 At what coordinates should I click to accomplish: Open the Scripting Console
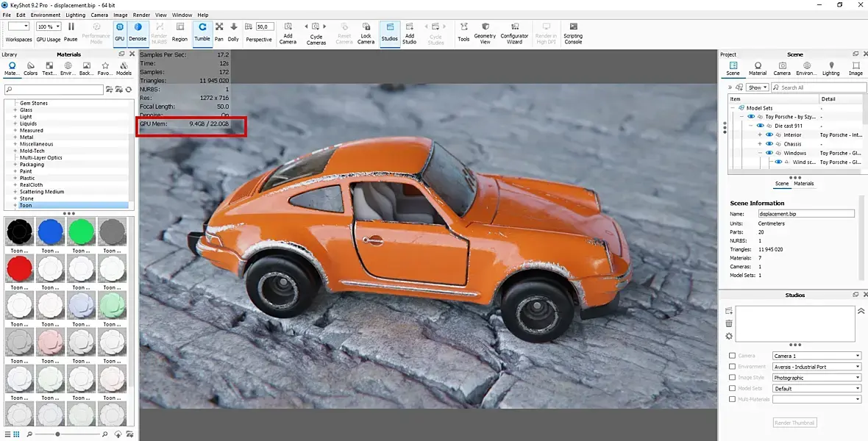click(573, 31)
